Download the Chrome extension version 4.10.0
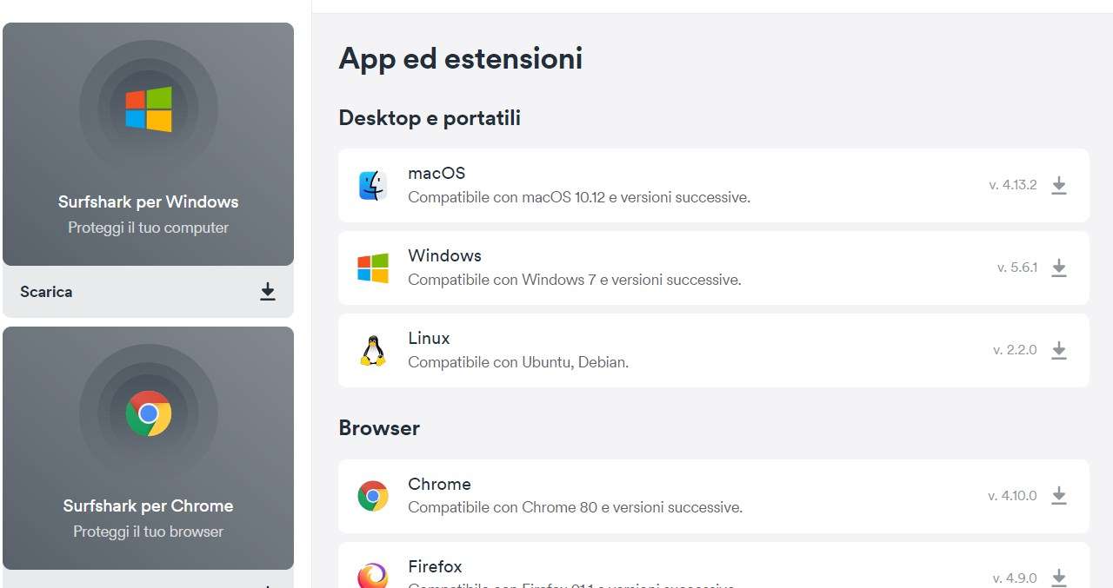The image size is (1113, 588). pyautogui.click(x=1058, y=496)
